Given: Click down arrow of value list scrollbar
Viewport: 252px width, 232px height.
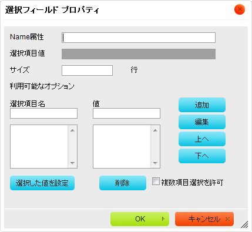Looking at the screenshot, I should click(155, 163).
